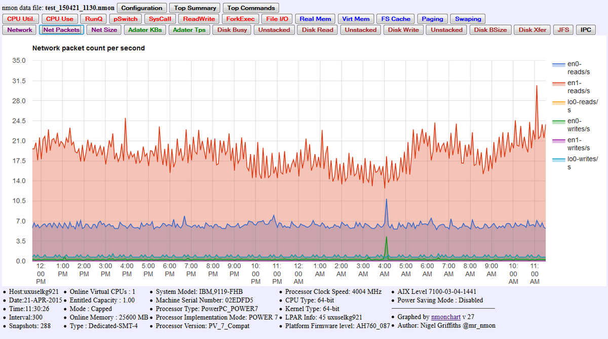Open the File I/O graph

click(277, 19)
